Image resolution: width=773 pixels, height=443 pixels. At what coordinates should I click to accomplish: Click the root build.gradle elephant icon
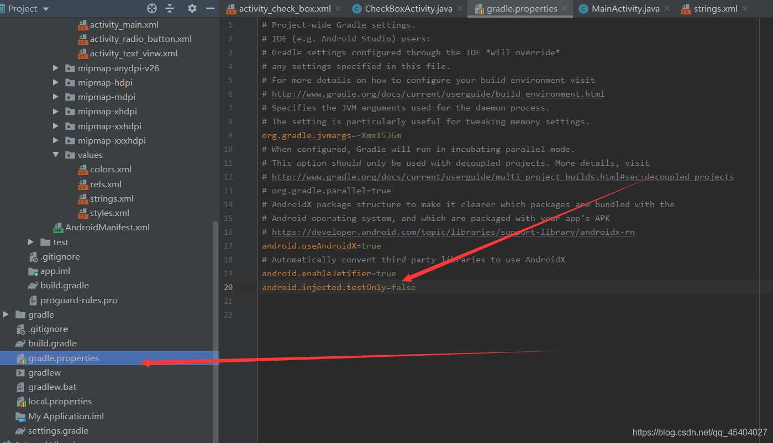tap(20, 344)
